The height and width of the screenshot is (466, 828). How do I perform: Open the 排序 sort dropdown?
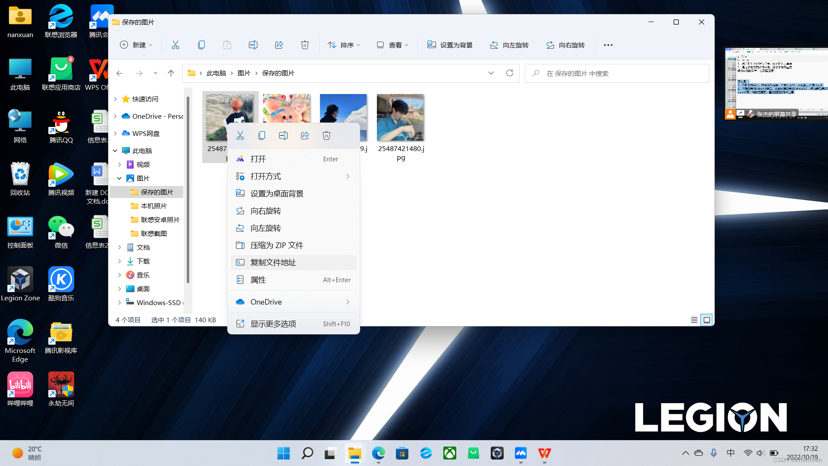(344, 45)
